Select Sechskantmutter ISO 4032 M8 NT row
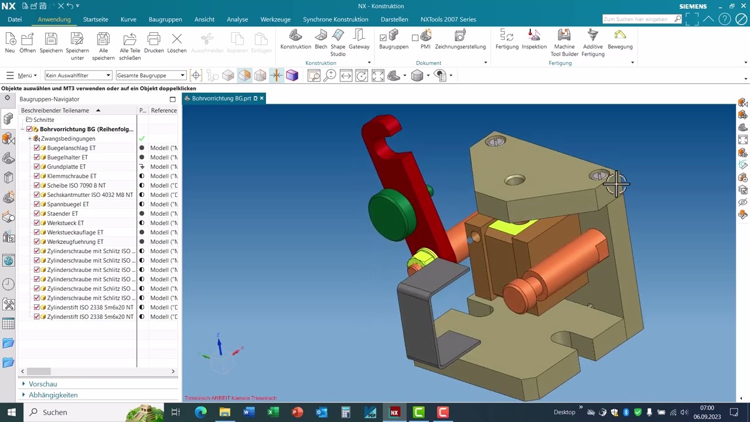 90,195
